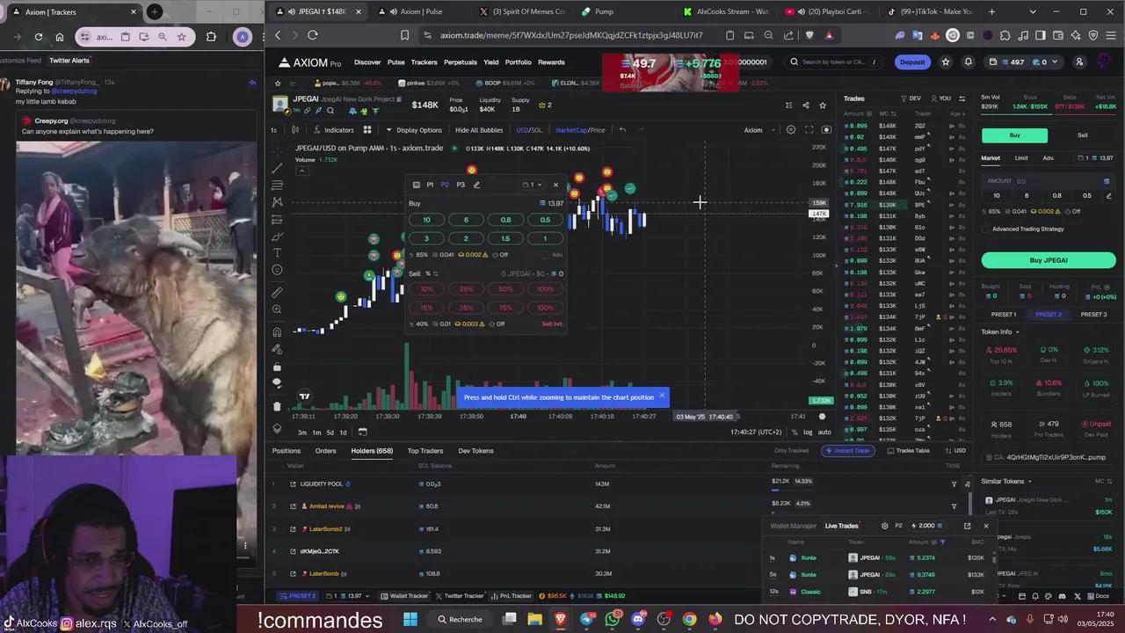Open the wallet selector dropdown in floating panel
This screenshot has height=633, width=1125.
point(532,185)
